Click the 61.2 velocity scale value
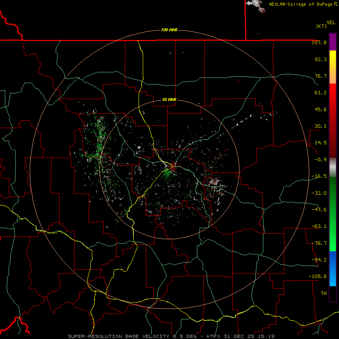The height and width of the screenshot is (339, 339). pos(321,93)
